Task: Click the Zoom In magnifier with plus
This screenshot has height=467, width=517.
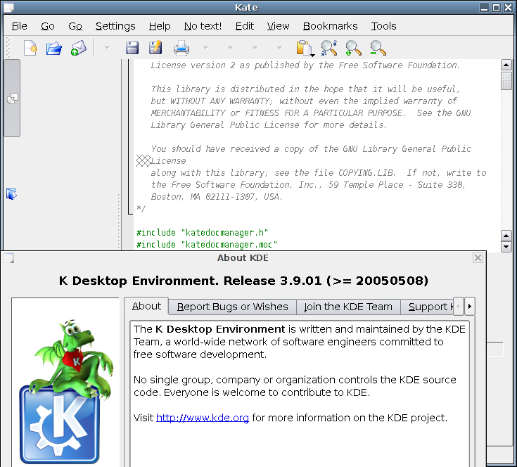Action: [353, 48]
